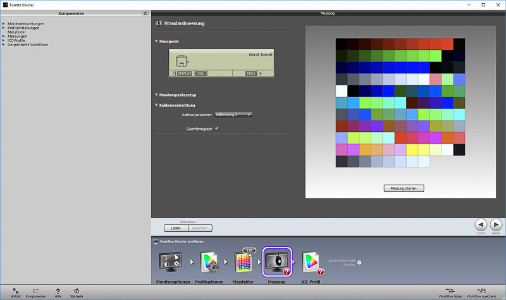Select Gespeicherte Workflows tree item
The image size is (506, 300).
28,45
